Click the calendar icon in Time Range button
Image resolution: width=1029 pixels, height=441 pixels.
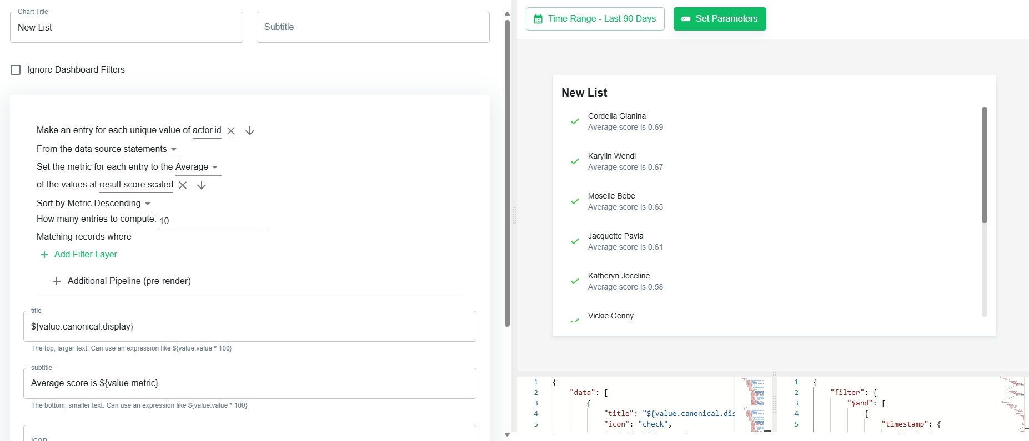(538, 19)
